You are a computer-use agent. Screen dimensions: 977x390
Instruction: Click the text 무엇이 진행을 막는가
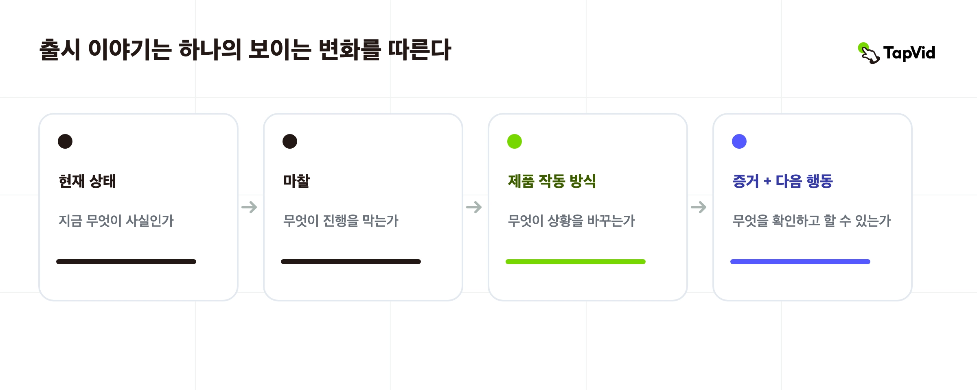341,221
